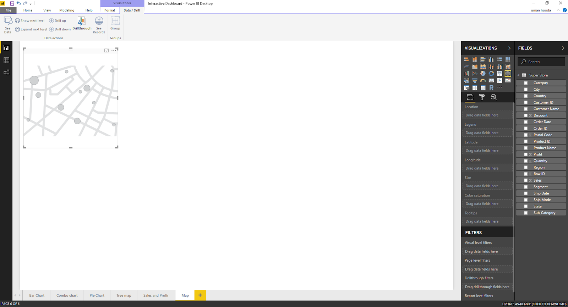
Task: Select the Matrix visual
Action: pyautogui.click(x=483, y=88)
